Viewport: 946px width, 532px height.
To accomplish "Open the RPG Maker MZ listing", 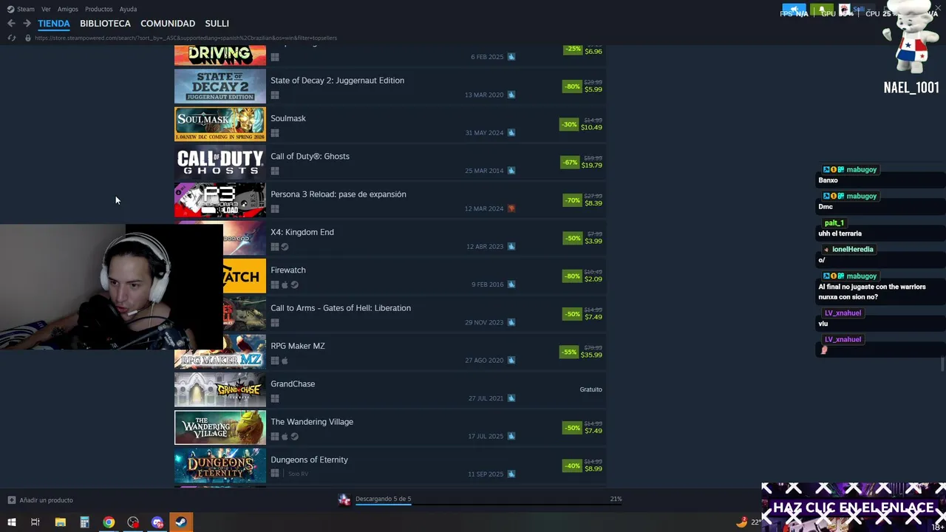I will (x=390, y=352).
